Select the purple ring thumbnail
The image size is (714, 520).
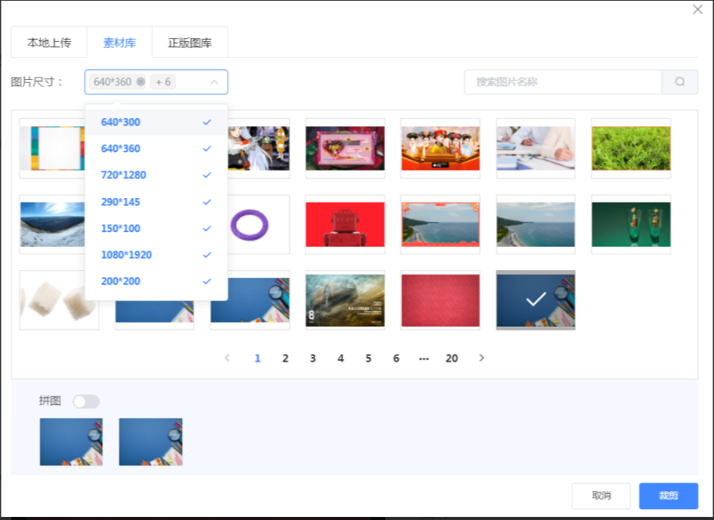coord(250,225)
